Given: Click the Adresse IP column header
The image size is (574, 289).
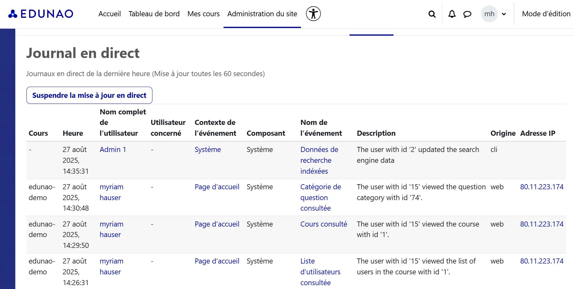Looking at the screenshot, I should [538, 133].
